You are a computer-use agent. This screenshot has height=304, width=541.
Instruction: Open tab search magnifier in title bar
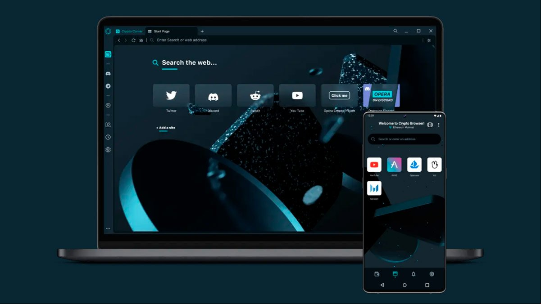point(396,31)
